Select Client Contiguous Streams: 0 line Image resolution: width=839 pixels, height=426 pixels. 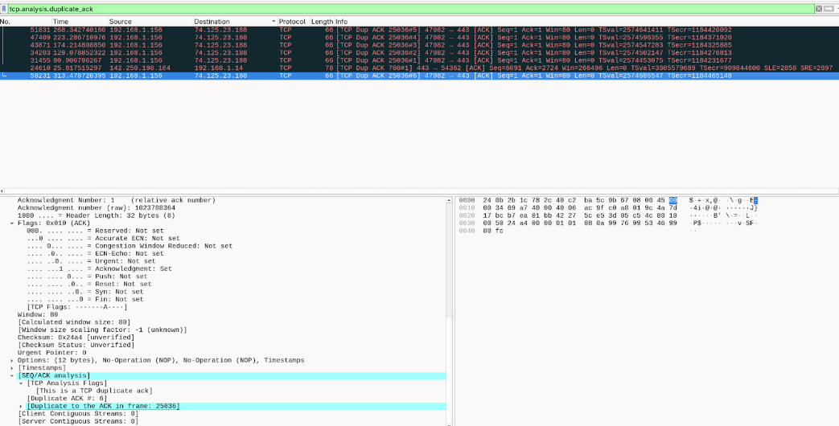(78, 414)
